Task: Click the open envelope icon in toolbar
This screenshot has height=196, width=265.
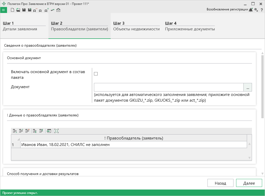Action: [58, 10]
